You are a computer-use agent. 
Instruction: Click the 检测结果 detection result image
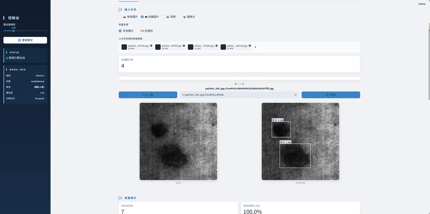(x=300, y=141)
